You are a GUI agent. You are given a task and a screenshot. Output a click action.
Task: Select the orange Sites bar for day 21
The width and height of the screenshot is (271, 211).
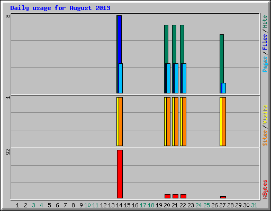[x=176, y=121]
